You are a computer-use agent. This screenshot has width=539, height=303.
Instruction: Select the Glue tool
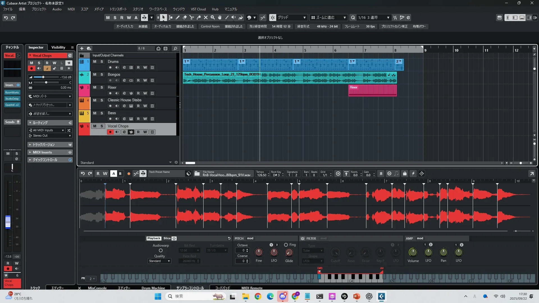point(199,18)
